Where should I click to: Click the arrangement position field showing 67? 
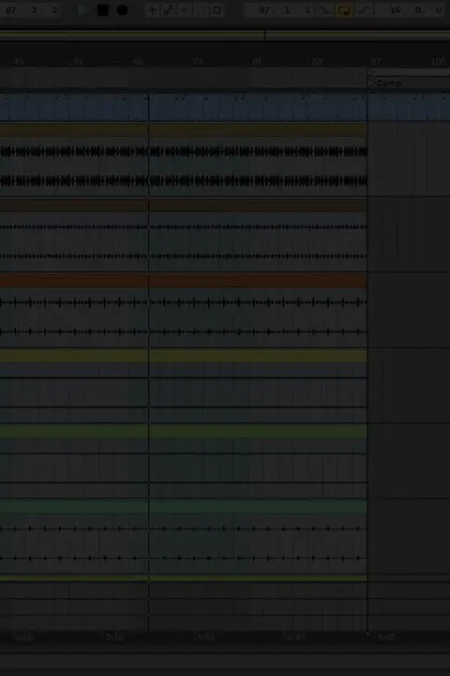click(x=10, y=10)
